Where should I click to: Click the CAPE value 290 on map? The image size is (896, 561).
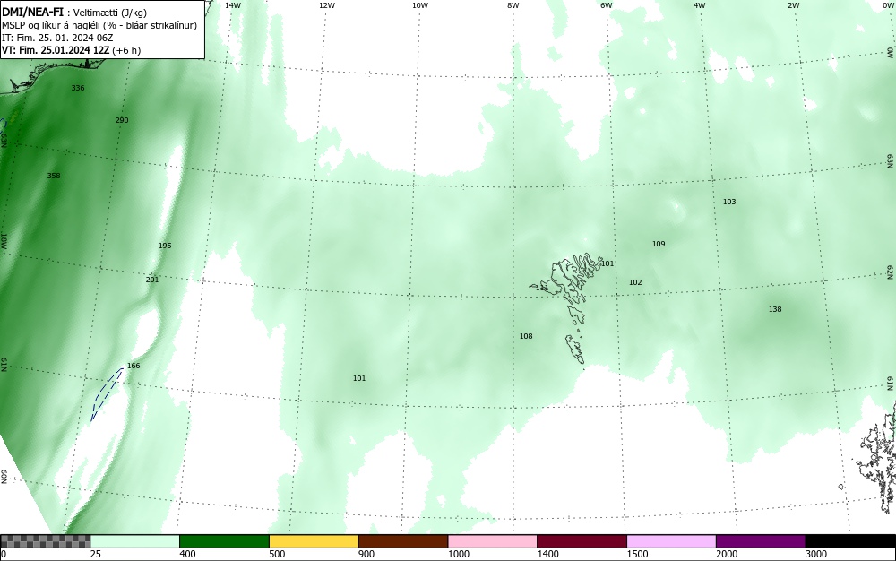(x=122, y=120)
